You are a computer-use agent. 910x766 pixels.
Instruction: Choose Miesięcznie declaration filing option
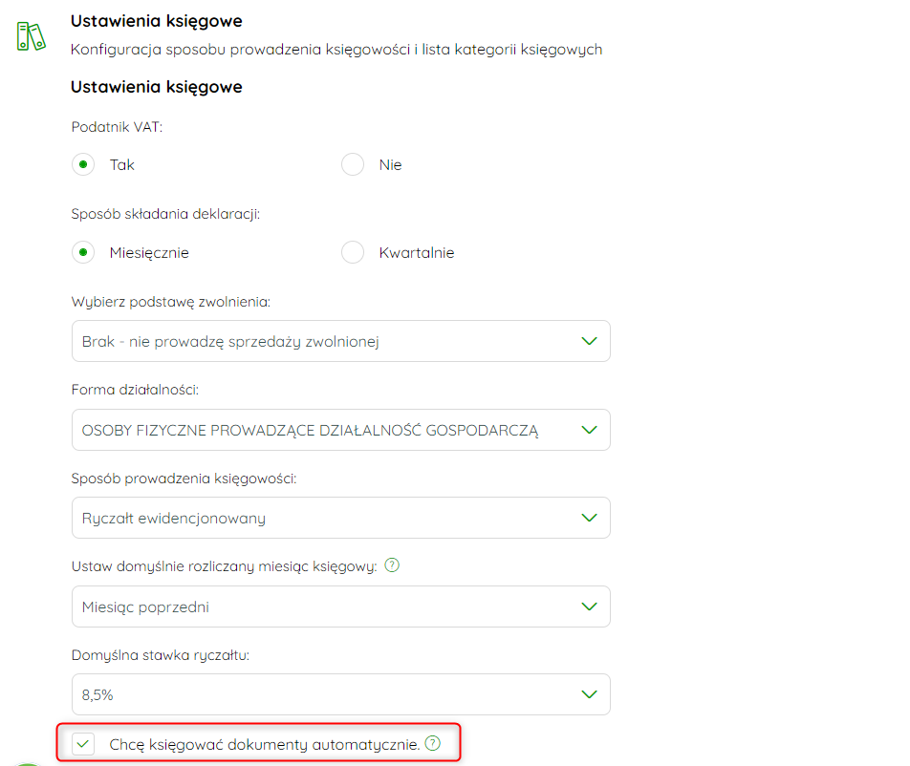(x=83, y=252)
